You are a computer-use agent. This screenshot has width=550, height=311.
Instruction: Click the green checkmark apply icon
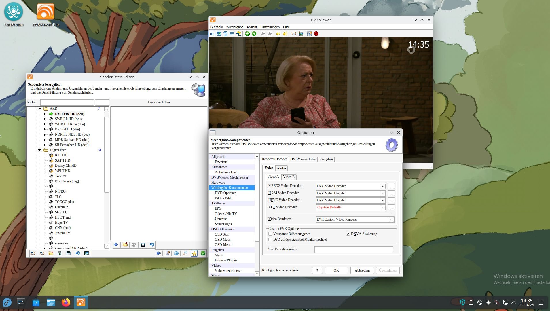203,253
